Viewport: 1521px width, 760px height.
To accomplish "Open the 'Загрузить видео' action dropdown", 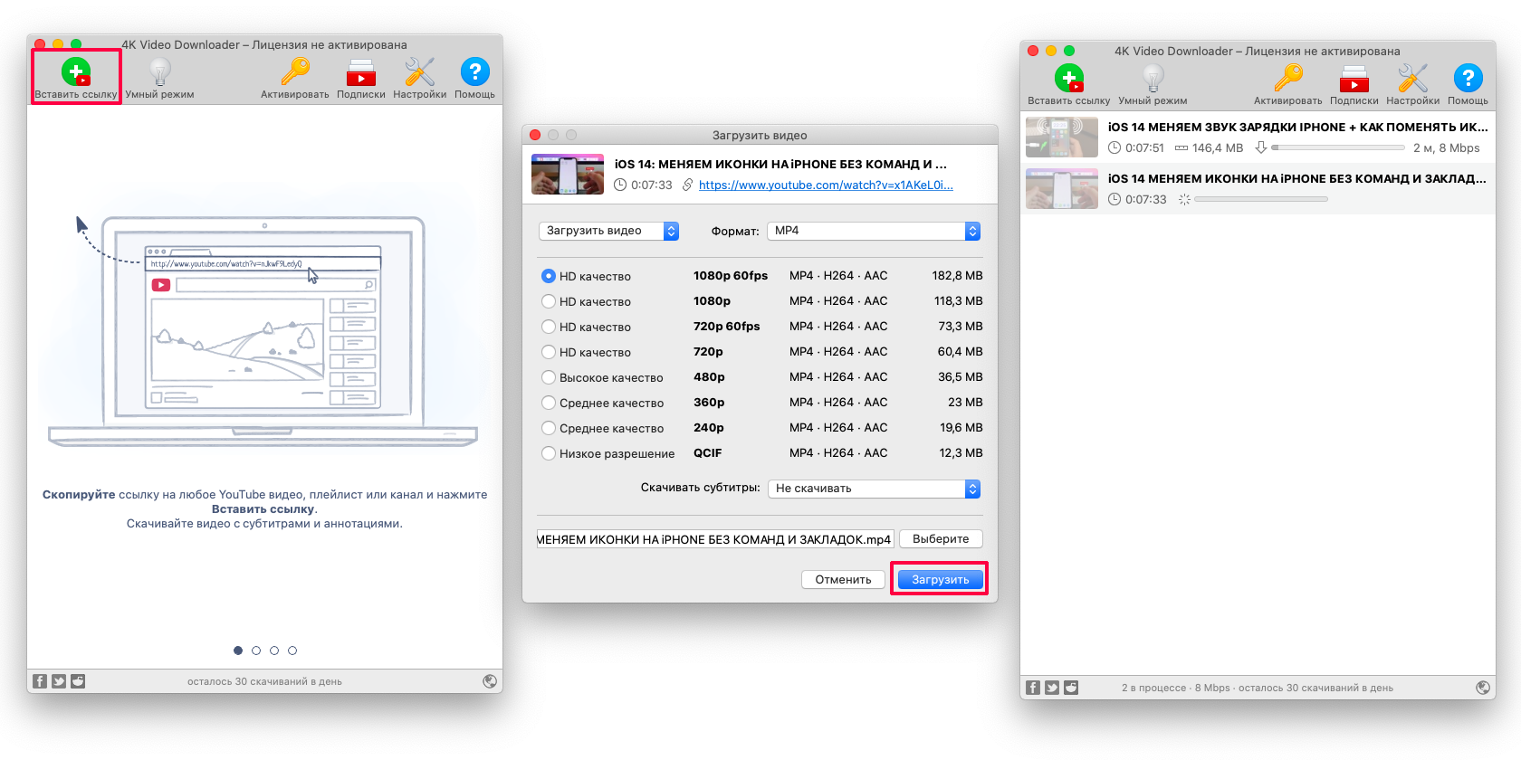I will [x=608, y=231].
